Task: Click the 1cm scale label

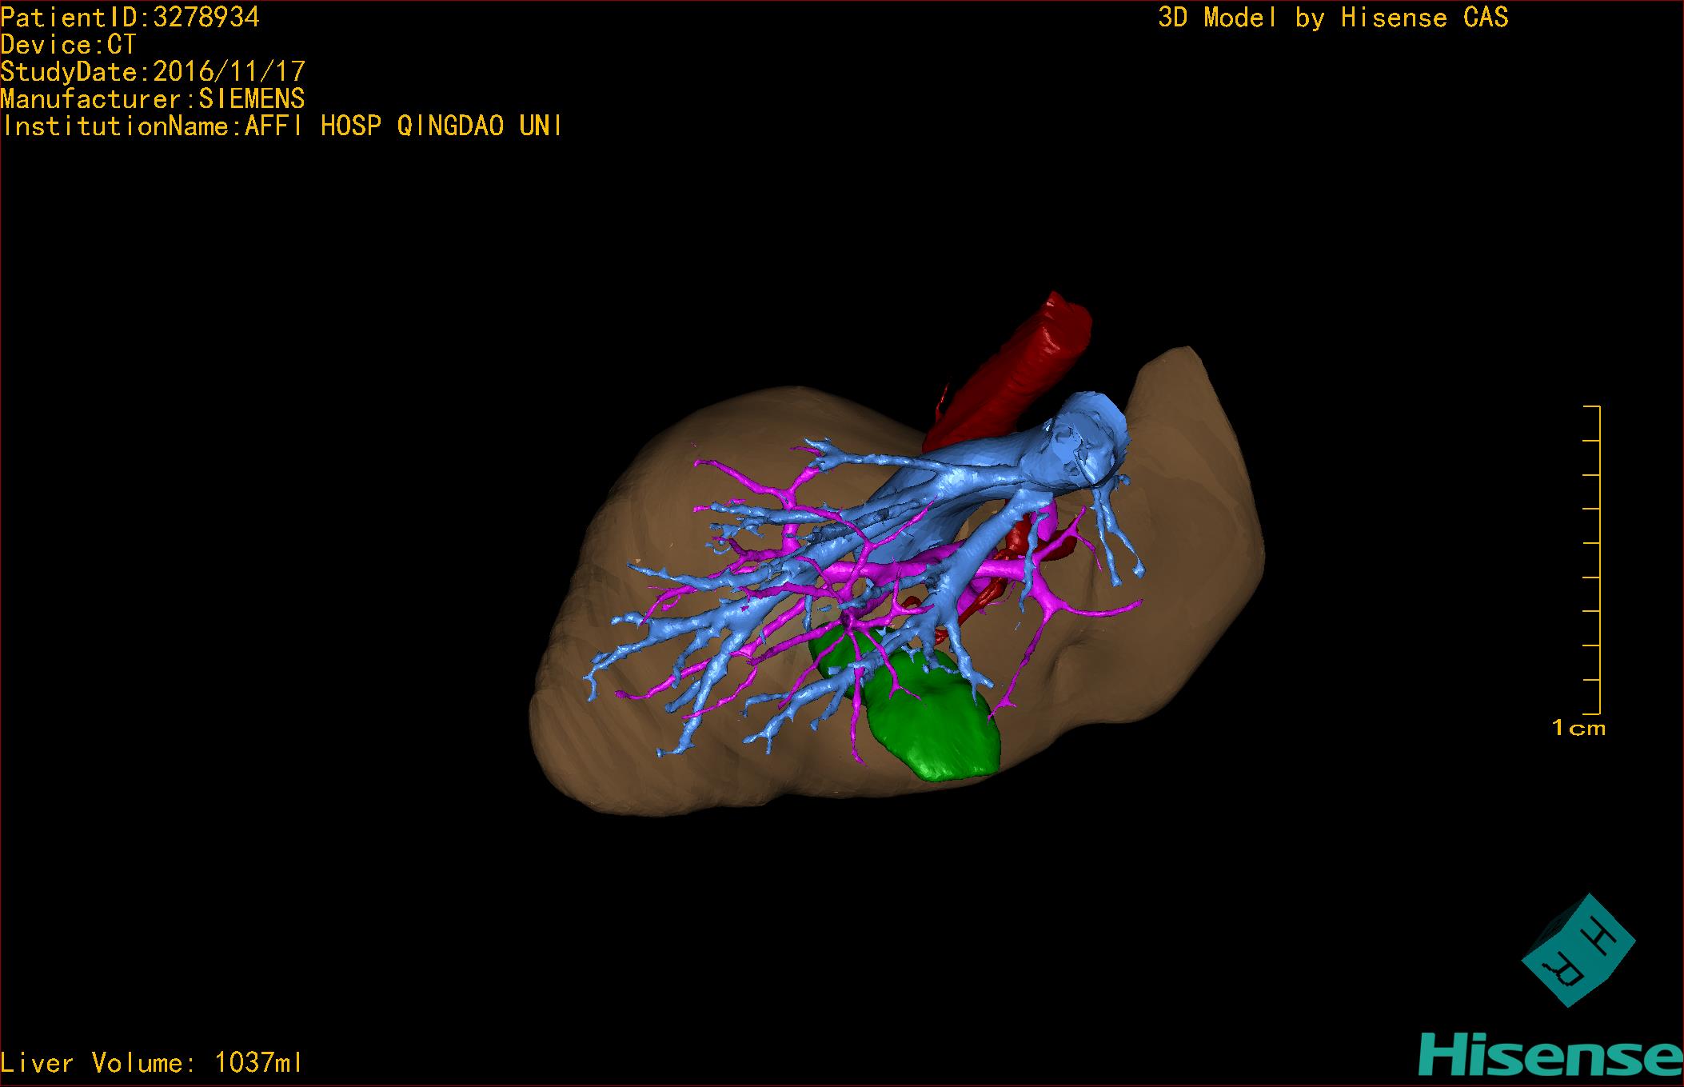Action: 1578,728
